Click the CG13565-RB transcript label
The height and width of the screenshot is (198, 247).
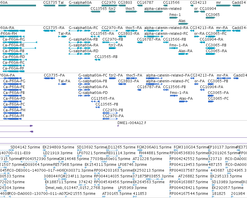pos(106,57)
